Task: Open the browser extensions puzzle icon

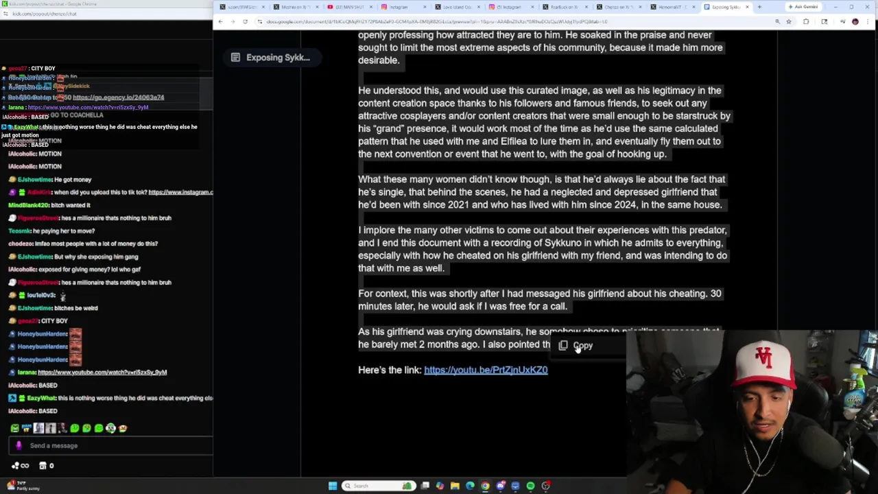Action: click(x=806, y=22)
